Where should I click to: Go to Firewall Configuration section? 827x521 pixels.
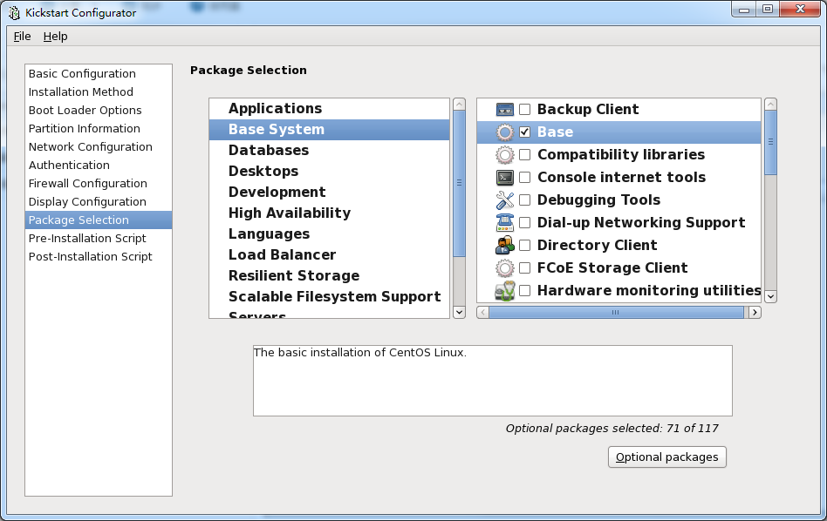coord(87,184)
